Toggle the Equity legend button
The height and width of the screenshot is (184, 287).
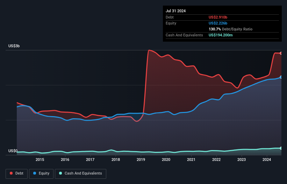(41, 174)
